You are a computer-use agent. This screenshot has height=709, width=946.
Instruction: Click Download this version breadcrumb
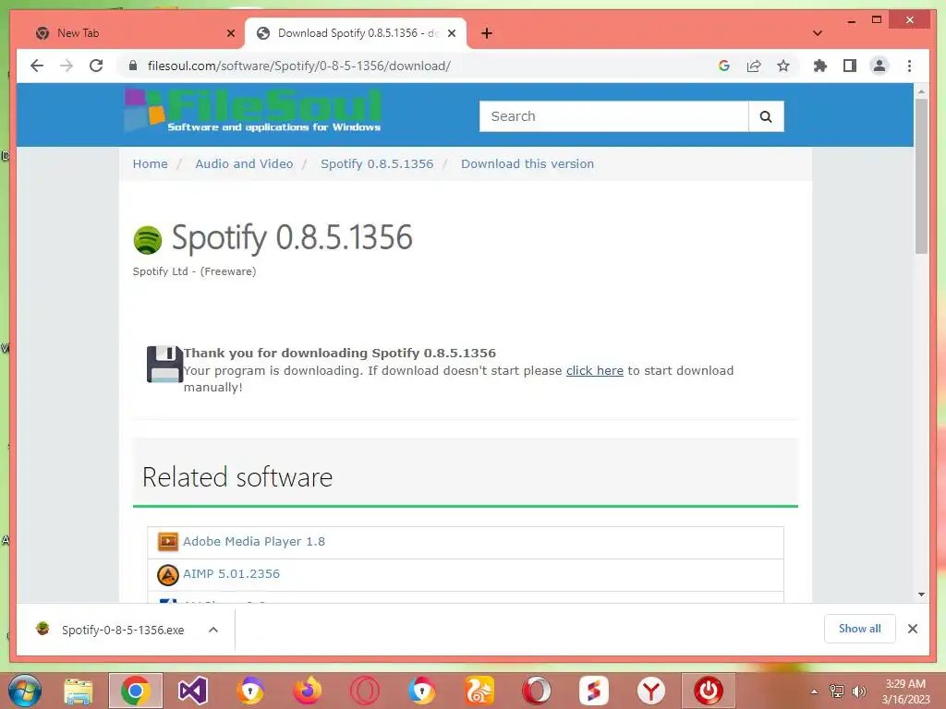coord(528,164)
